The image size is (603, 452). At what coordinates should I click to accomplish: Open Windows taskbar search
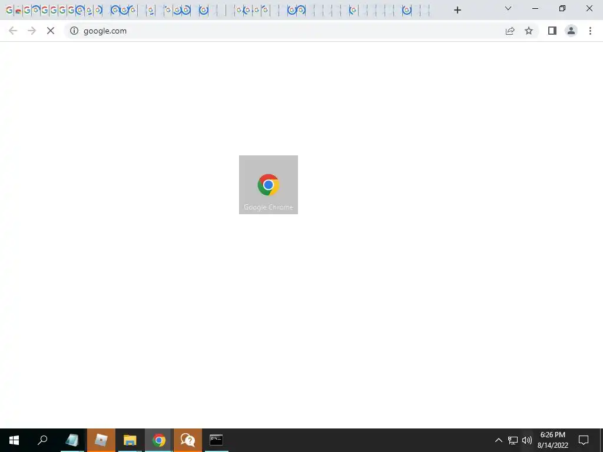42,440
